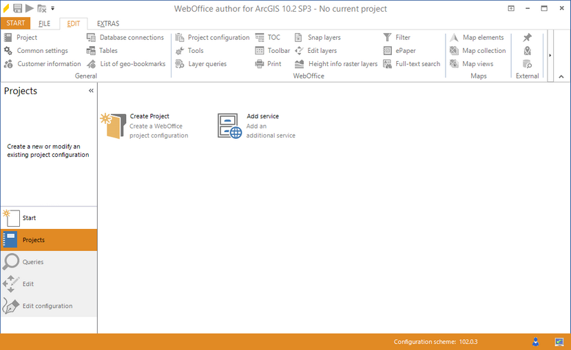This screenshot has width=571, height=350.
Task: Click the close-project icon in quick access toolbar
Action: tap(42, 8)
